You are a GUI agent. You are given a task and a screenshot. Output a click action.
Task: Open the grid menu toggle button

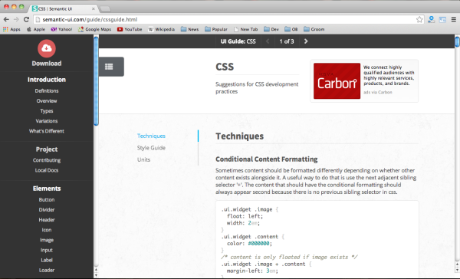pyautogui.click(x=111, y=67)
